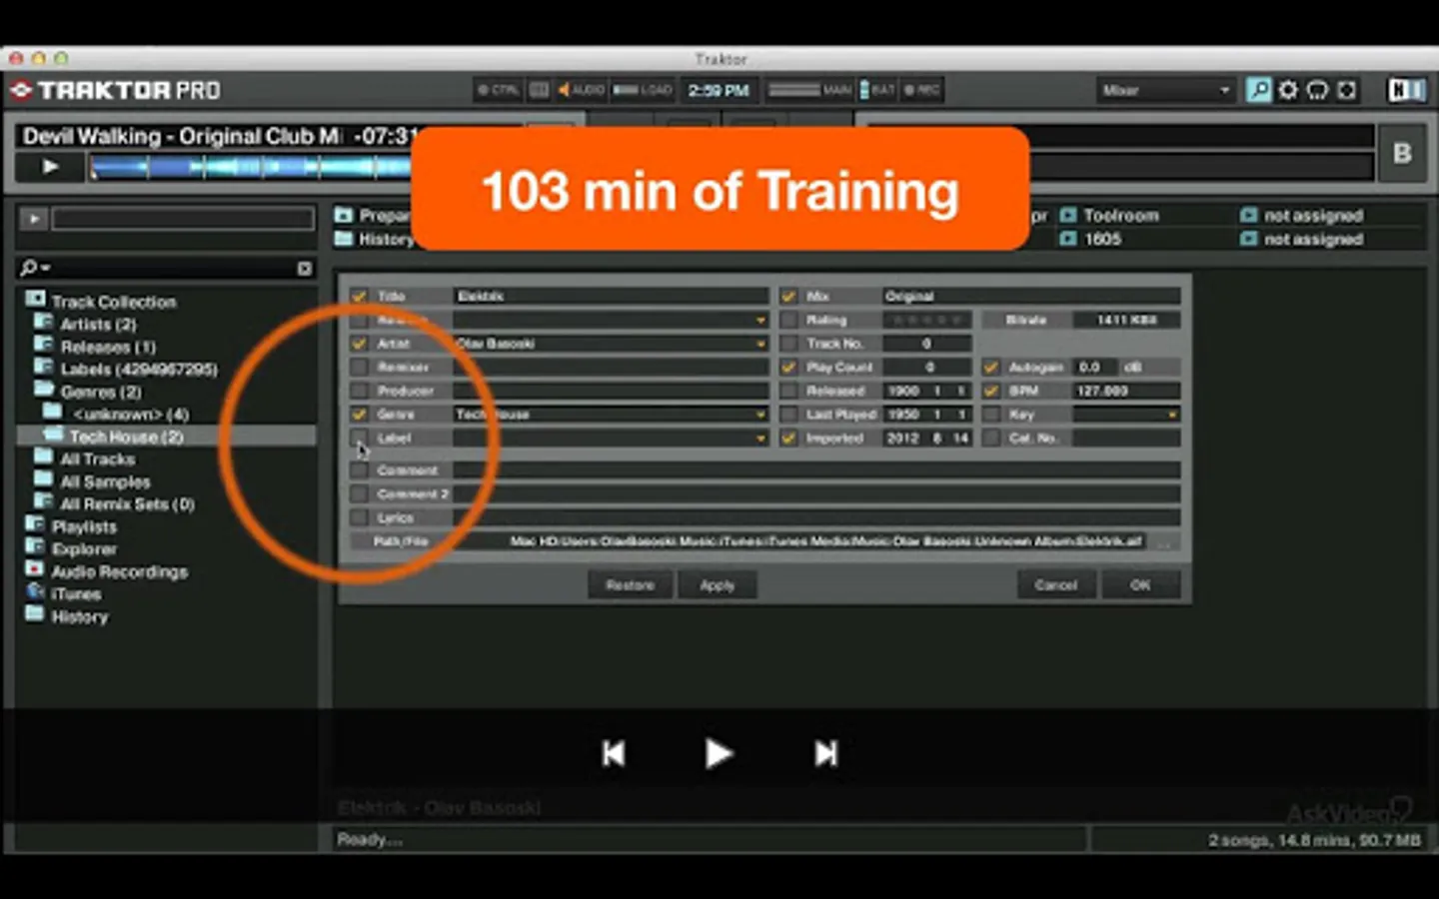The image size is (1439, 899).
Task: Click the Title input field with Elektrik
Action: click(612, 296)
